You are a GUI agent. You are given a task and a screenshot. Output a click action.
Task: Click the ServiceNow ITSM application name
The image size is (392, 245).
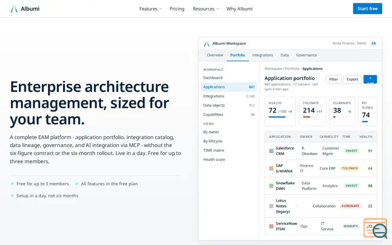[286, 226]
